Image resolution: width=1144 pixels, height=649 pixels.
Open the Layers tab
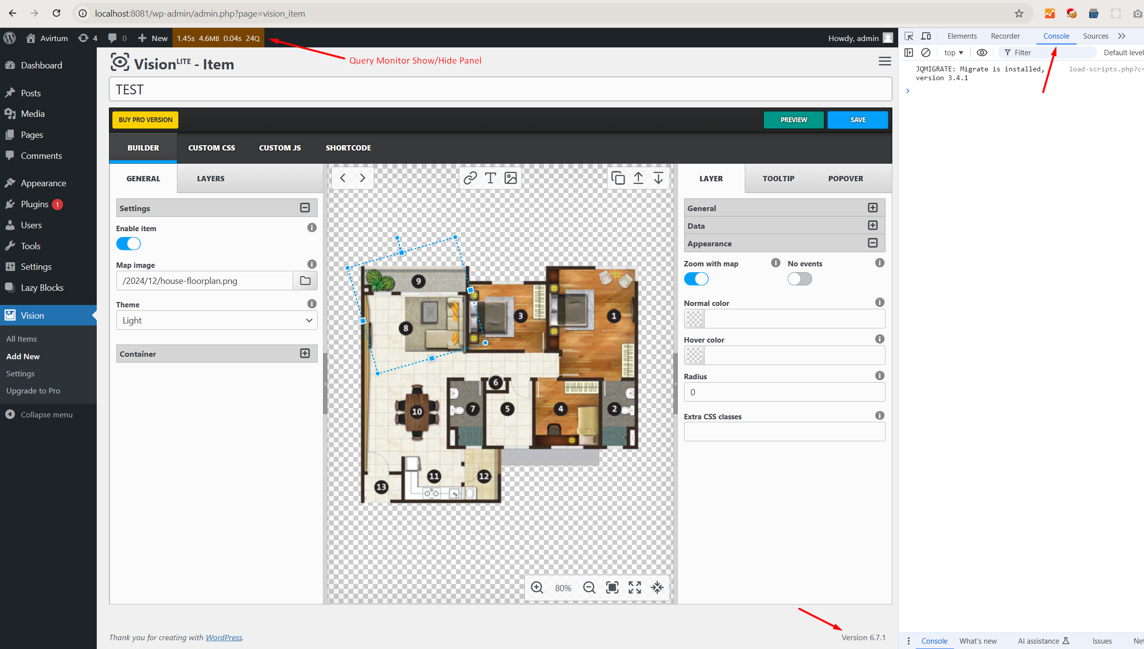211,178
